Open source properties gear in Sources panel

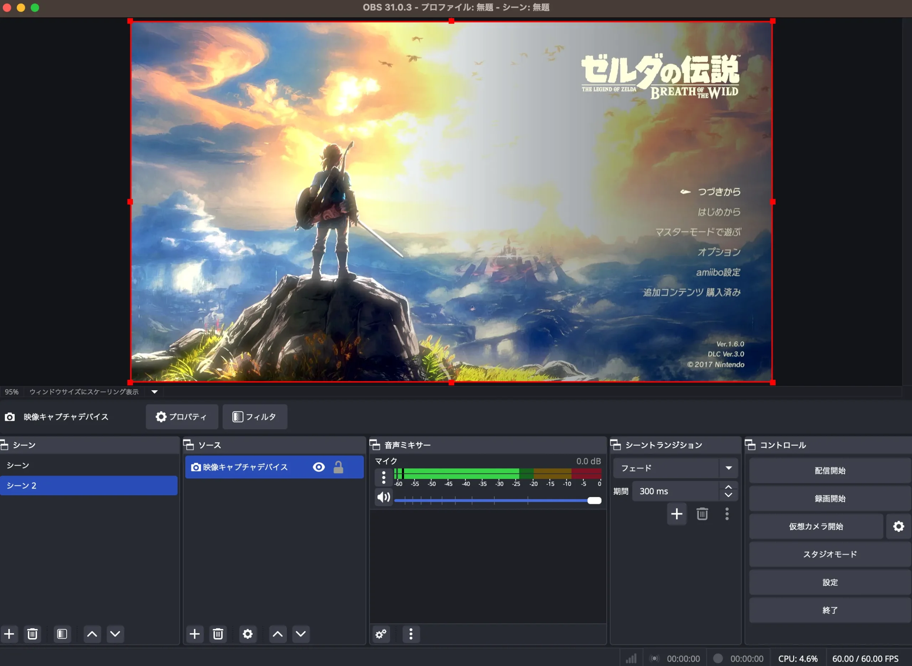248,634
